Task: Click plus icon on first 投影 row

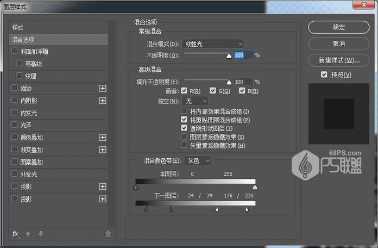Action: pyautogui.click(x=103, y=187)
